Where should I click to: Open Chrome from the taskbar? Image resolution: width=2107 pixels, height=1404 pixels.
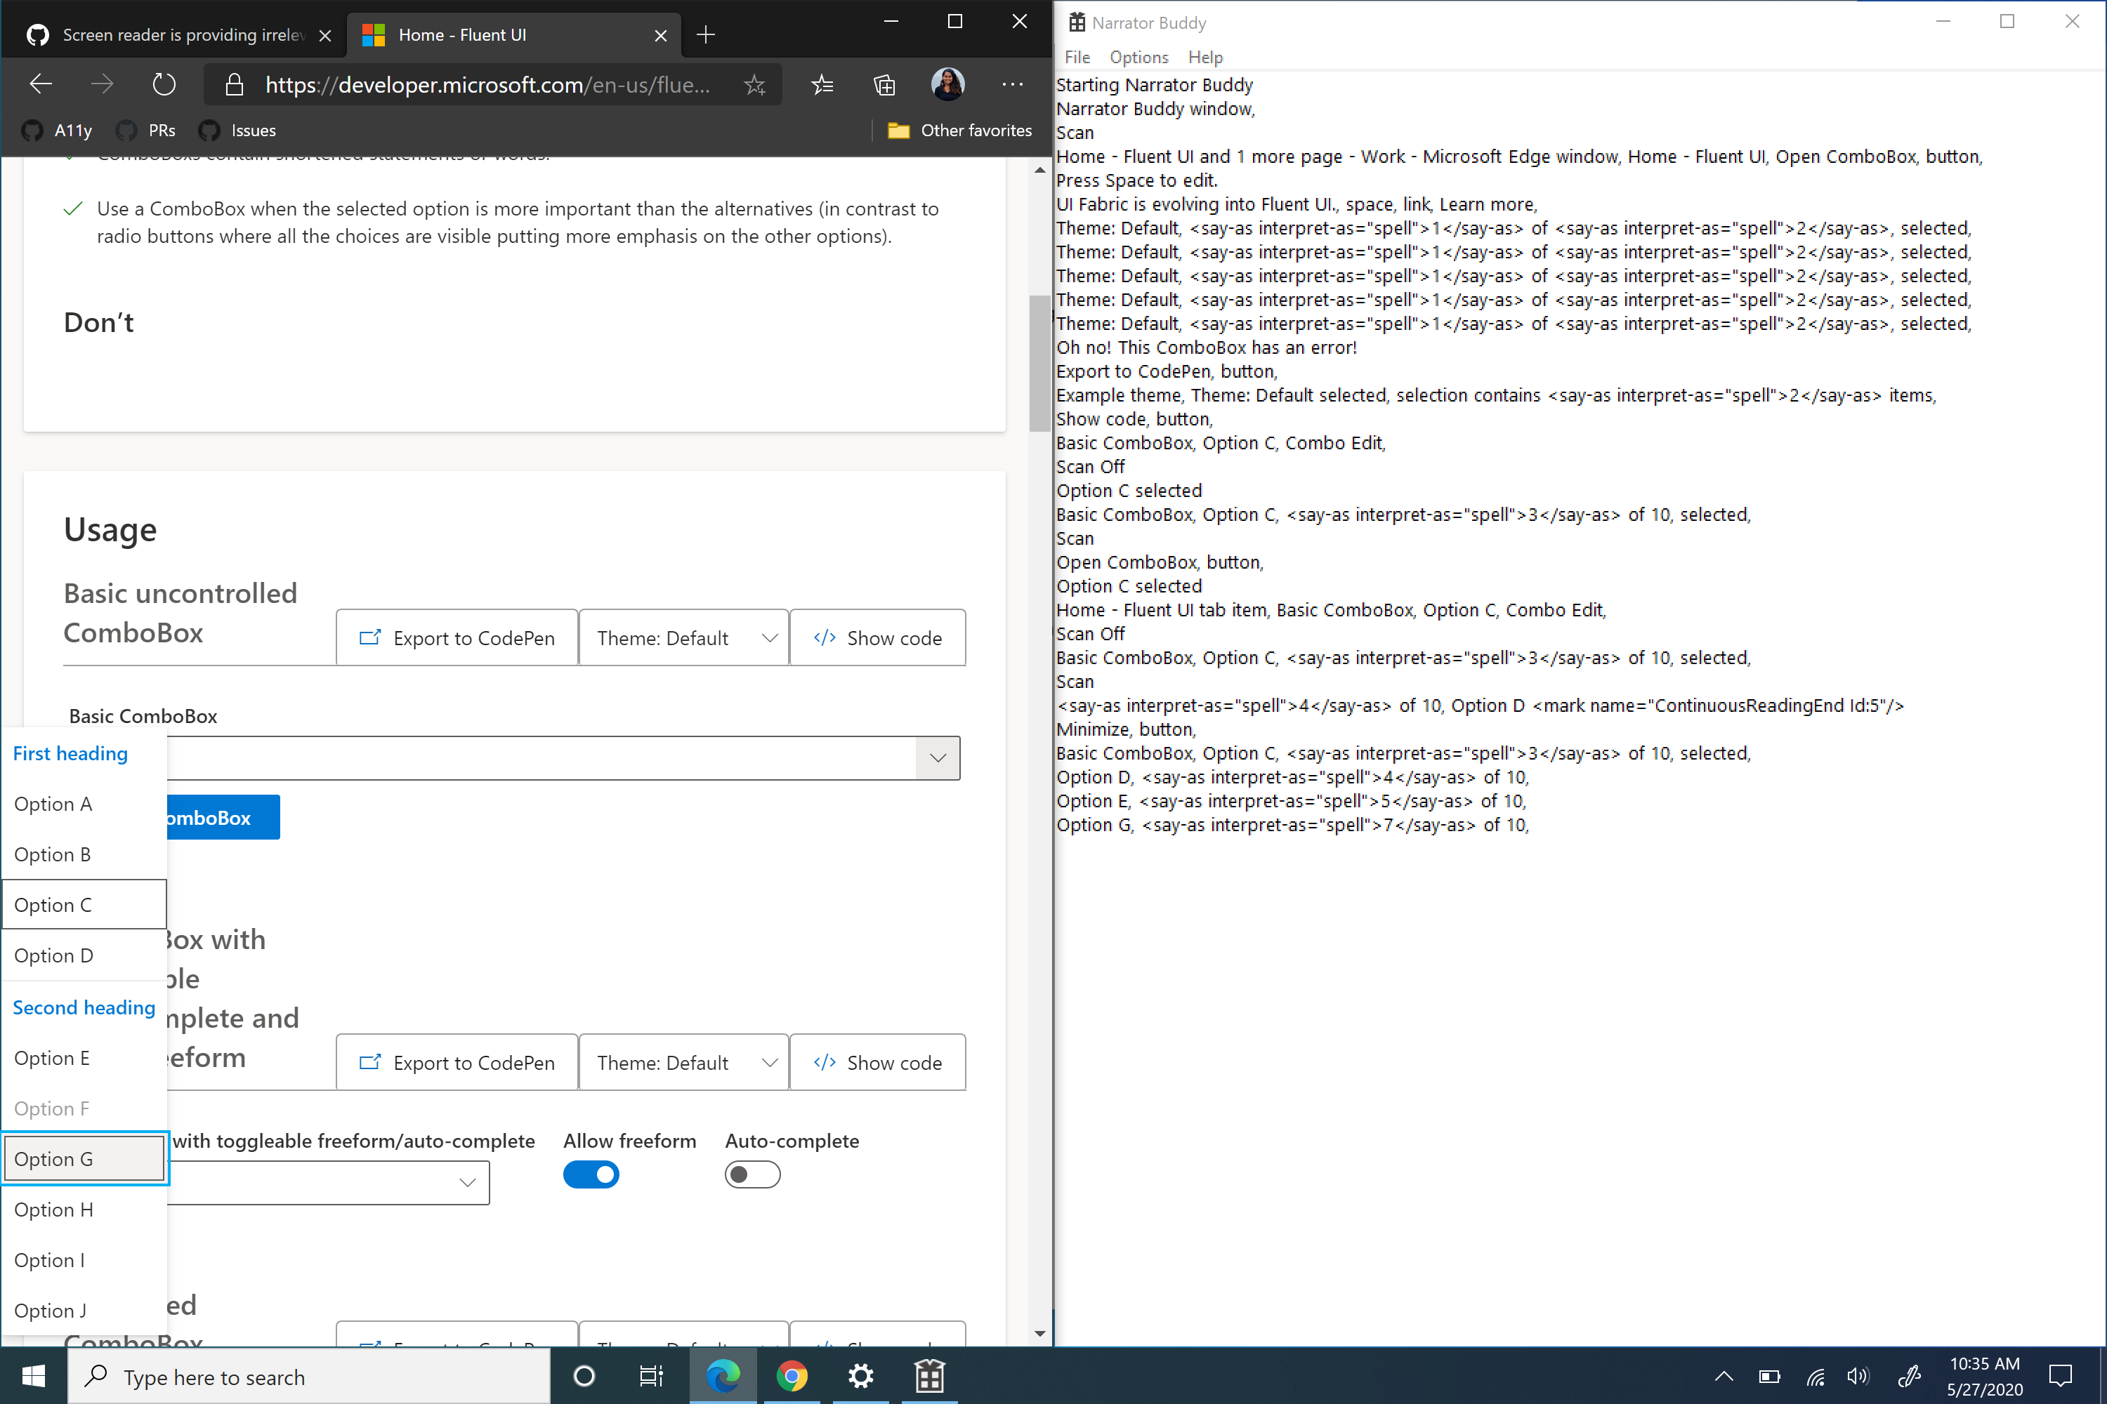792,1376
